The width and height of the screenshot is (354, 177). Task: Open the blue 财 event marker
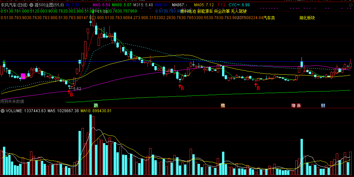click(x=323, y=105)
